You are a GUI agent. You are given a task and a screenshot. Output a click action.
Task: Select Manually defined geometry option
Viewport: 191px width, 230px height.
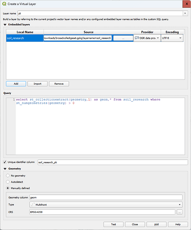pos(8,188)
